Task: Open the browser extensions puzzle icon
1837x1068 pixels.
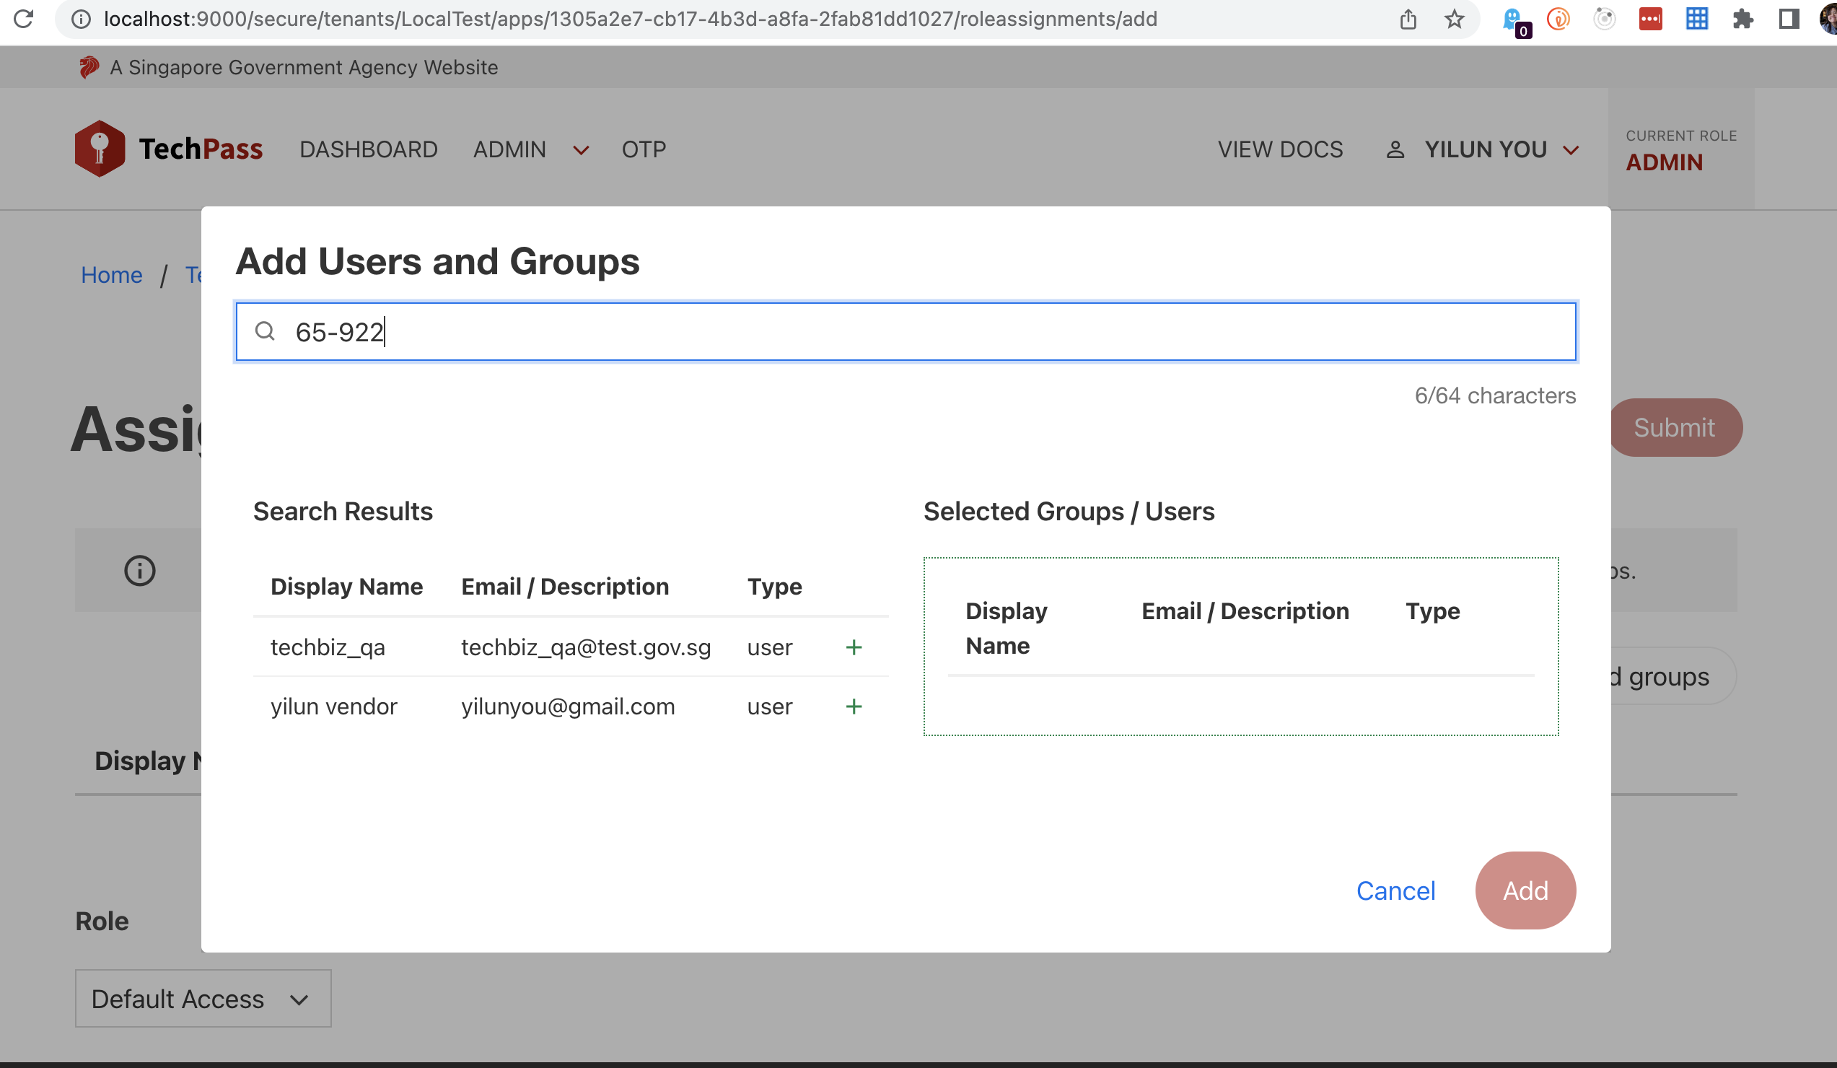Action: tap(1742, 19)
